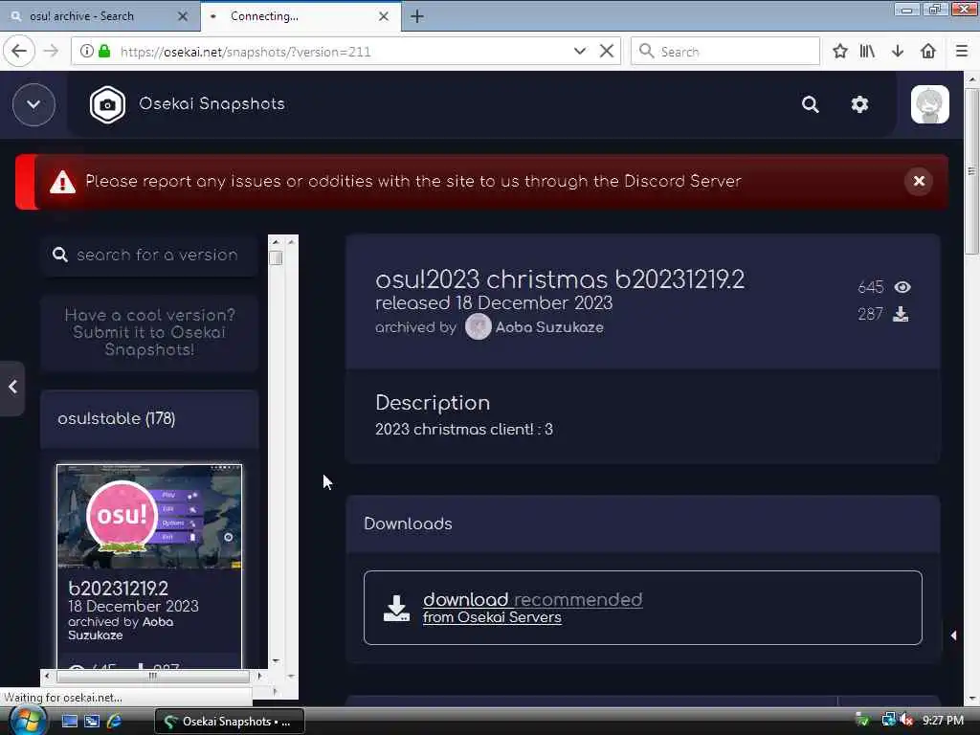Select the b20231219.2 version title in list

point(118,589)
